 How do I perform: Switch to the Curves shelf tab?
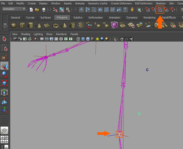[x=30, y=18]
